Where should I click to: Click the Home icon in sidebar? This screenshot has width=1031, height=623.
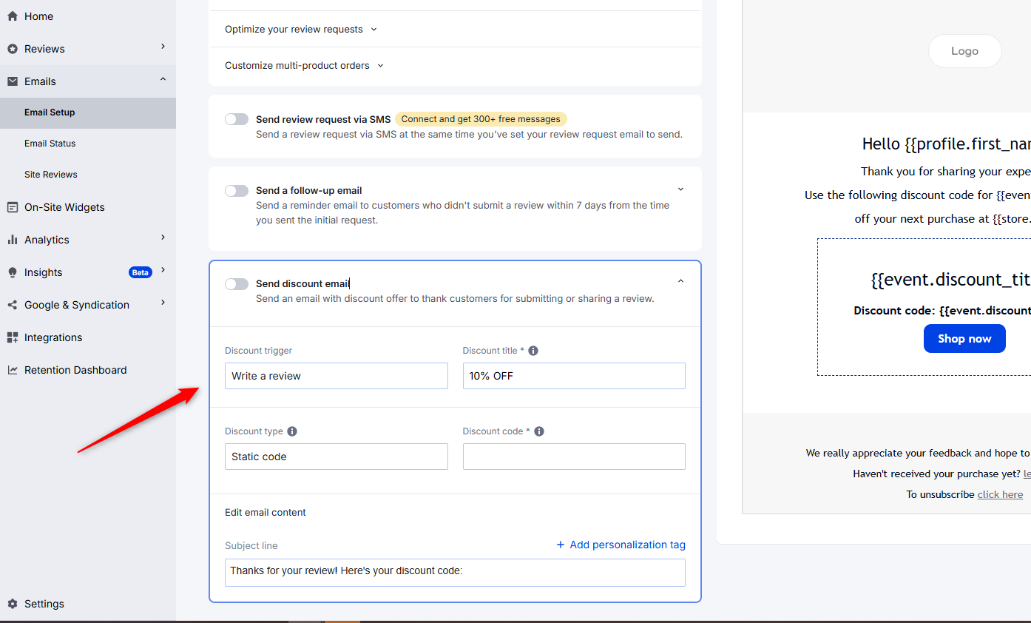coord(13,16)
